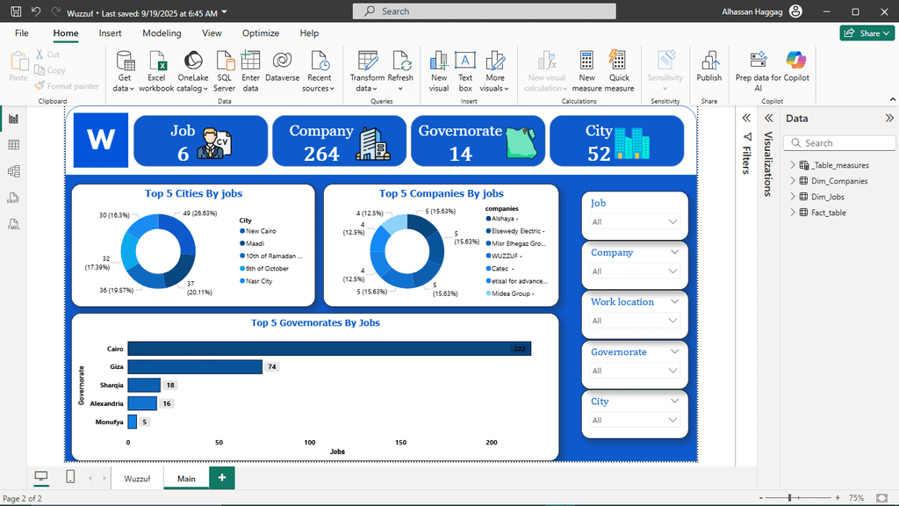
Task: Switch to desktop layout view
Action: pyautogui.click(x=40, y=477)
